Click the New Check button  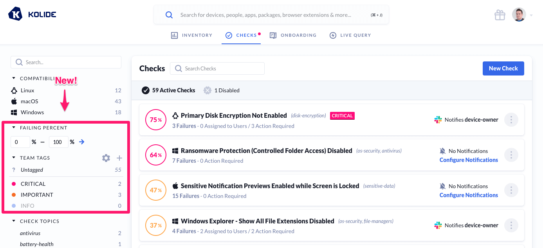tap(503, 68)
